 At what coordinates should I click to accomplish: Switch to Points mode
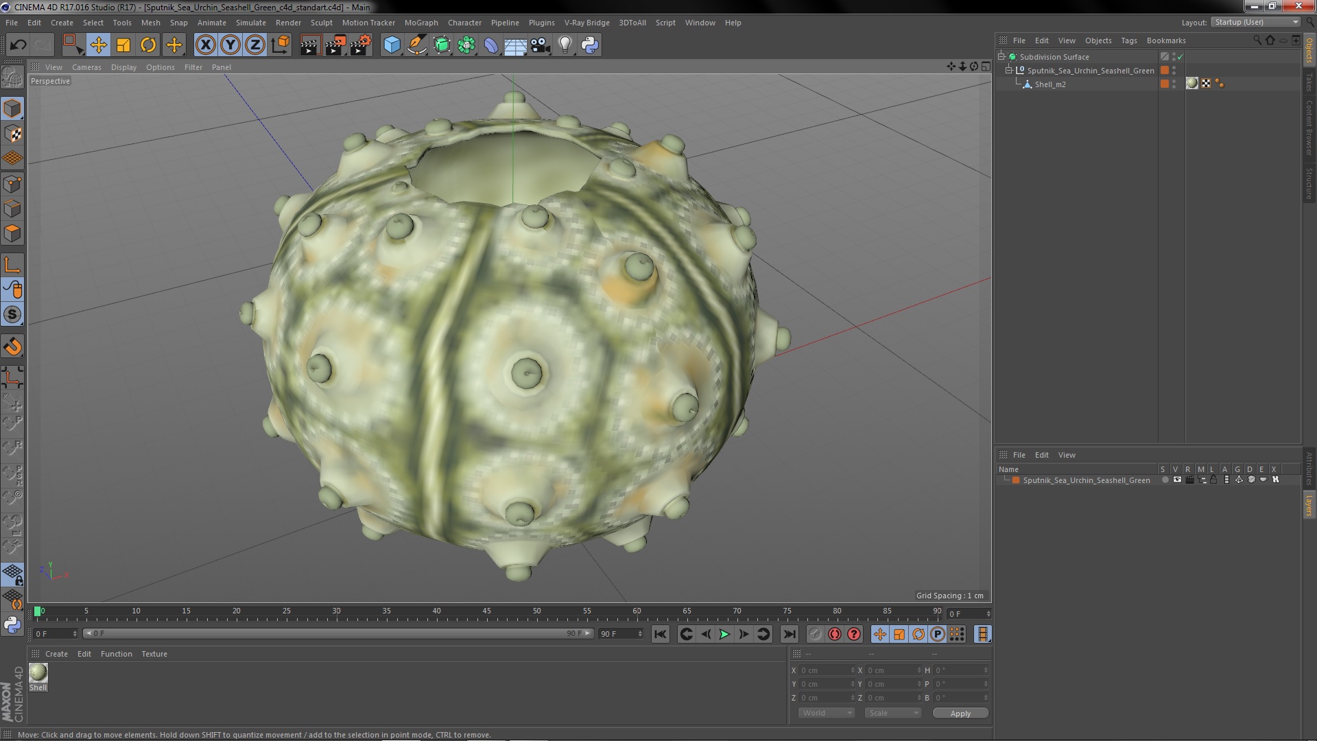tap(12, 184)
